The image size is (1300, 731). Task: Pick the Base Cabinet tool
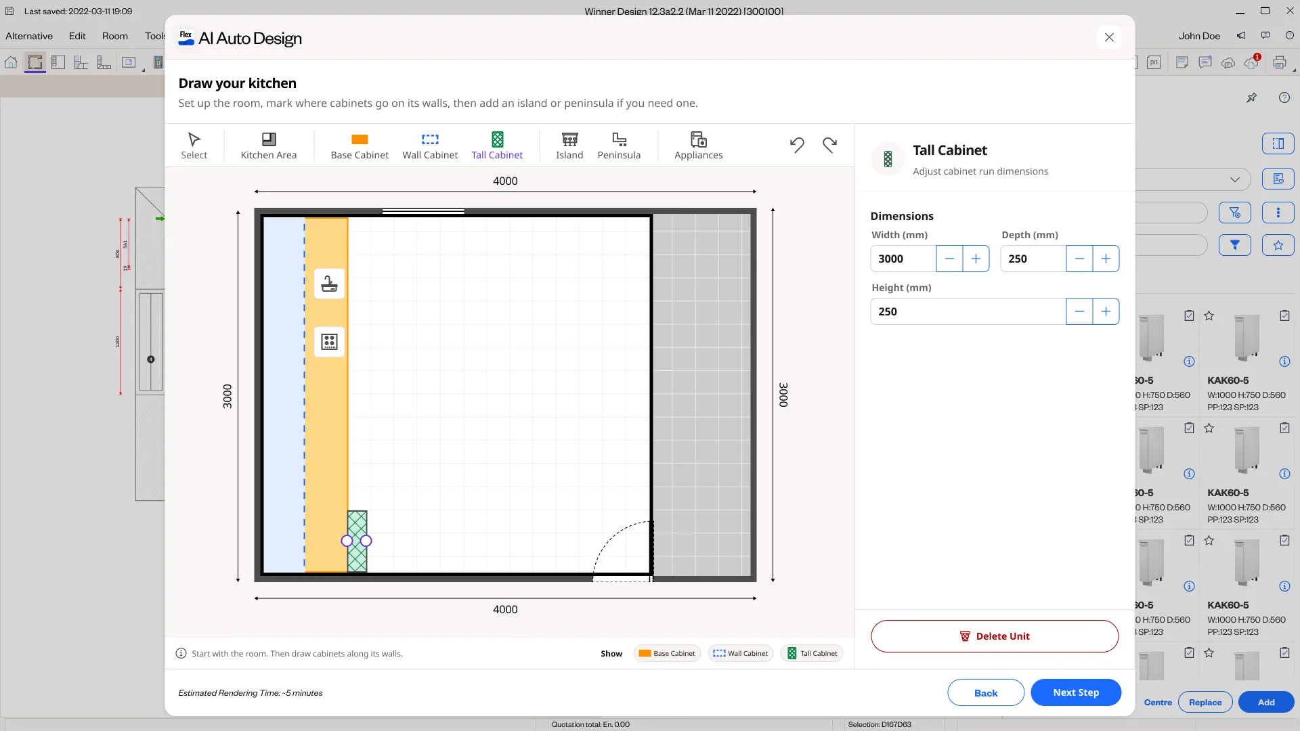pos(360,146)
